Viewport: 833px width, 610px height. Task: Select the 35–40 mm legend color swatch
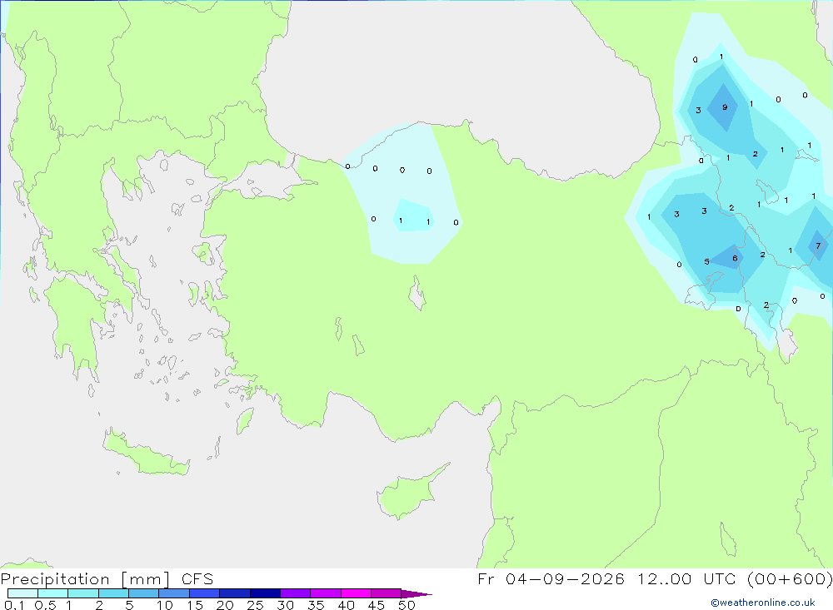click(x=326, y=593)
